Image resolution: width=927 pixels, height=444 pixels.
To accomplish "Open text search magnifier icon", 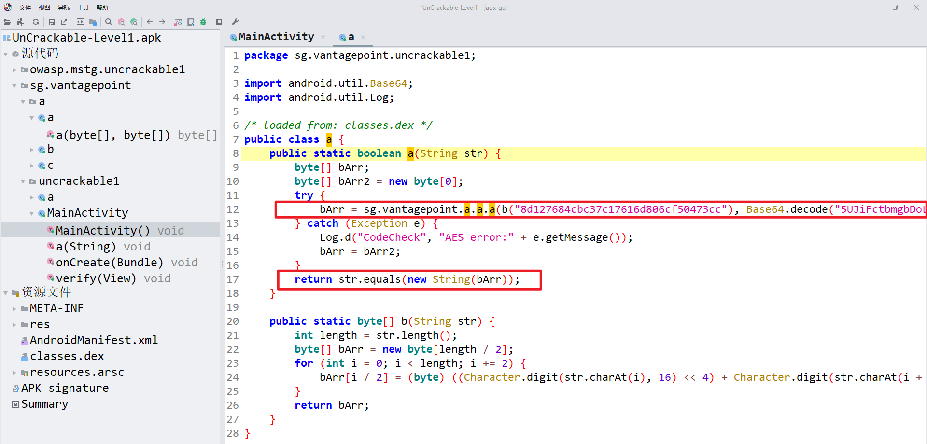I will [109, 22].
